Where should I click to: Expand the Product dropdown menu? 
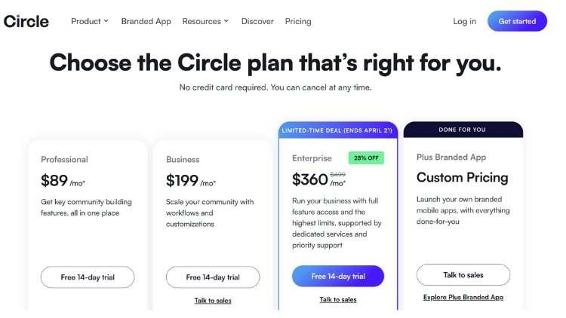click(x=90, y=21)
